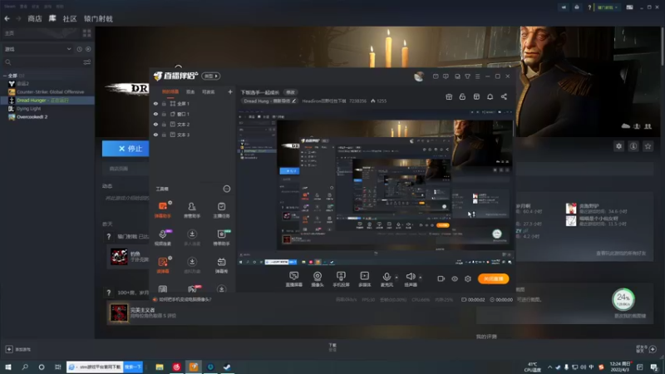The height and width of the screenshot is (374, 665).
Task: Open the 视频连麦 video co-stream tool
Action: (x=163, y=238)
